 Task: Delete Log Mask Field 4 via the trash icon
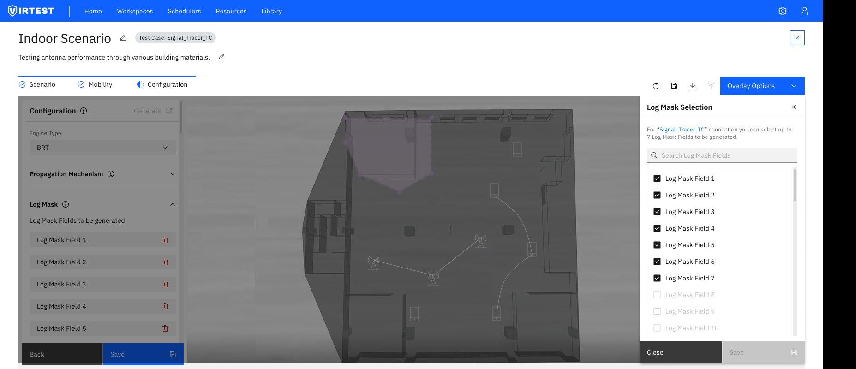tap(165, 306)
